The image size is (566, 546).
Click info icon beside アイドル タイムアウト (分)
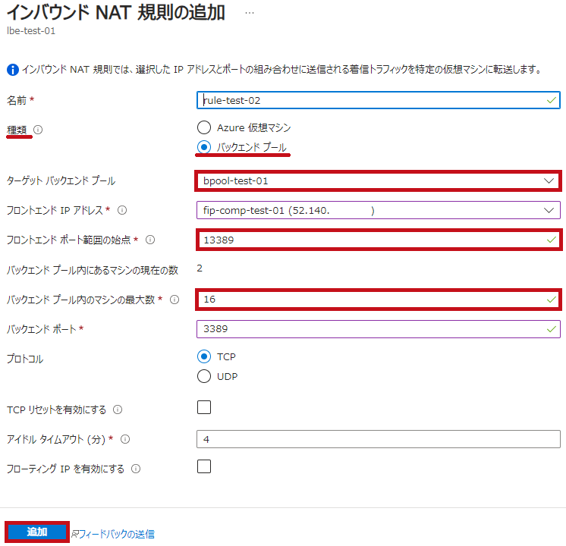pos(125,439)
